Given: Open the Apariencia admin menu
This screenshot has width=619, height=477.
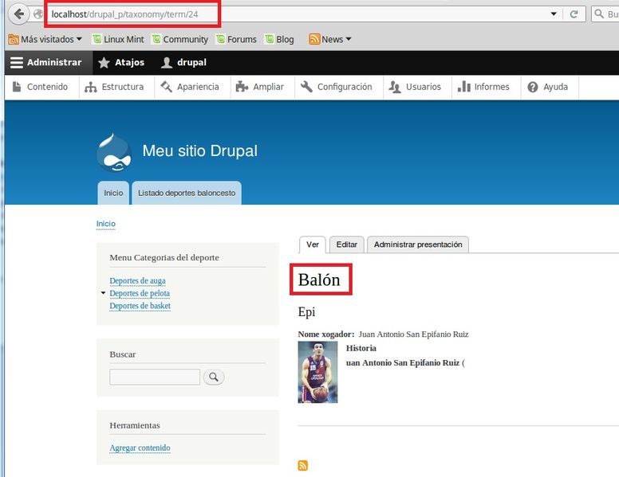Looking at the screenshot, I should point(190,87).
